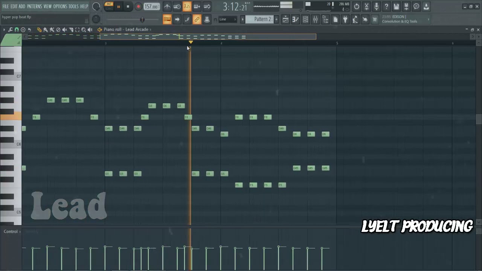The image size is (482, 271).
Task: Toggle the metronome
Action: pyautogui.click(x=167, y=6)
